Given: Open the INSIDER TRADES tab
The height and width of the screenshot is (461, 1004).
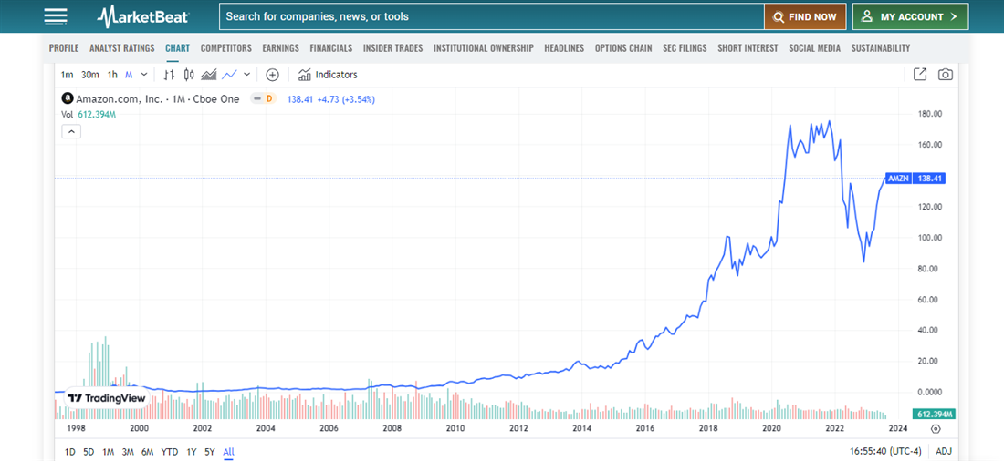Looking at the screenshot, I should pos(392,48).
